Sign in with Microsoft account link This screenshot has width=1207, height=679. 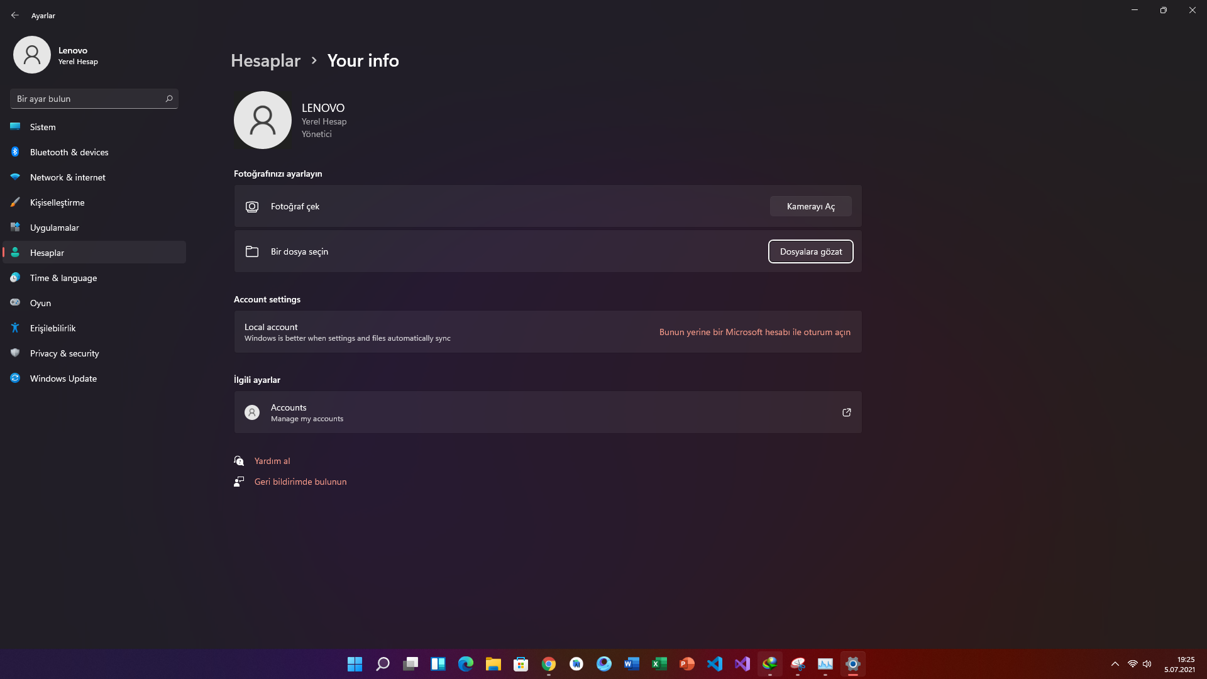click(x=754, y=332)
